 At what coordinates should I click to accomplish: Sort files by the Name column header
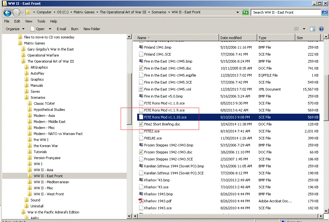pos(176,38)
